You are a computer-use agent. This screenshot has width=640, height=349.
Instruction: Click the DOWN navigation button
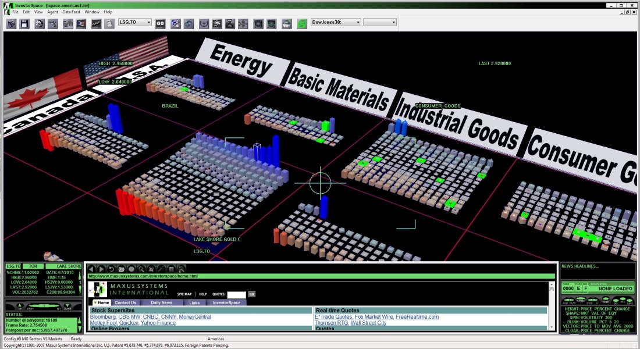click(x=67, y=306)
